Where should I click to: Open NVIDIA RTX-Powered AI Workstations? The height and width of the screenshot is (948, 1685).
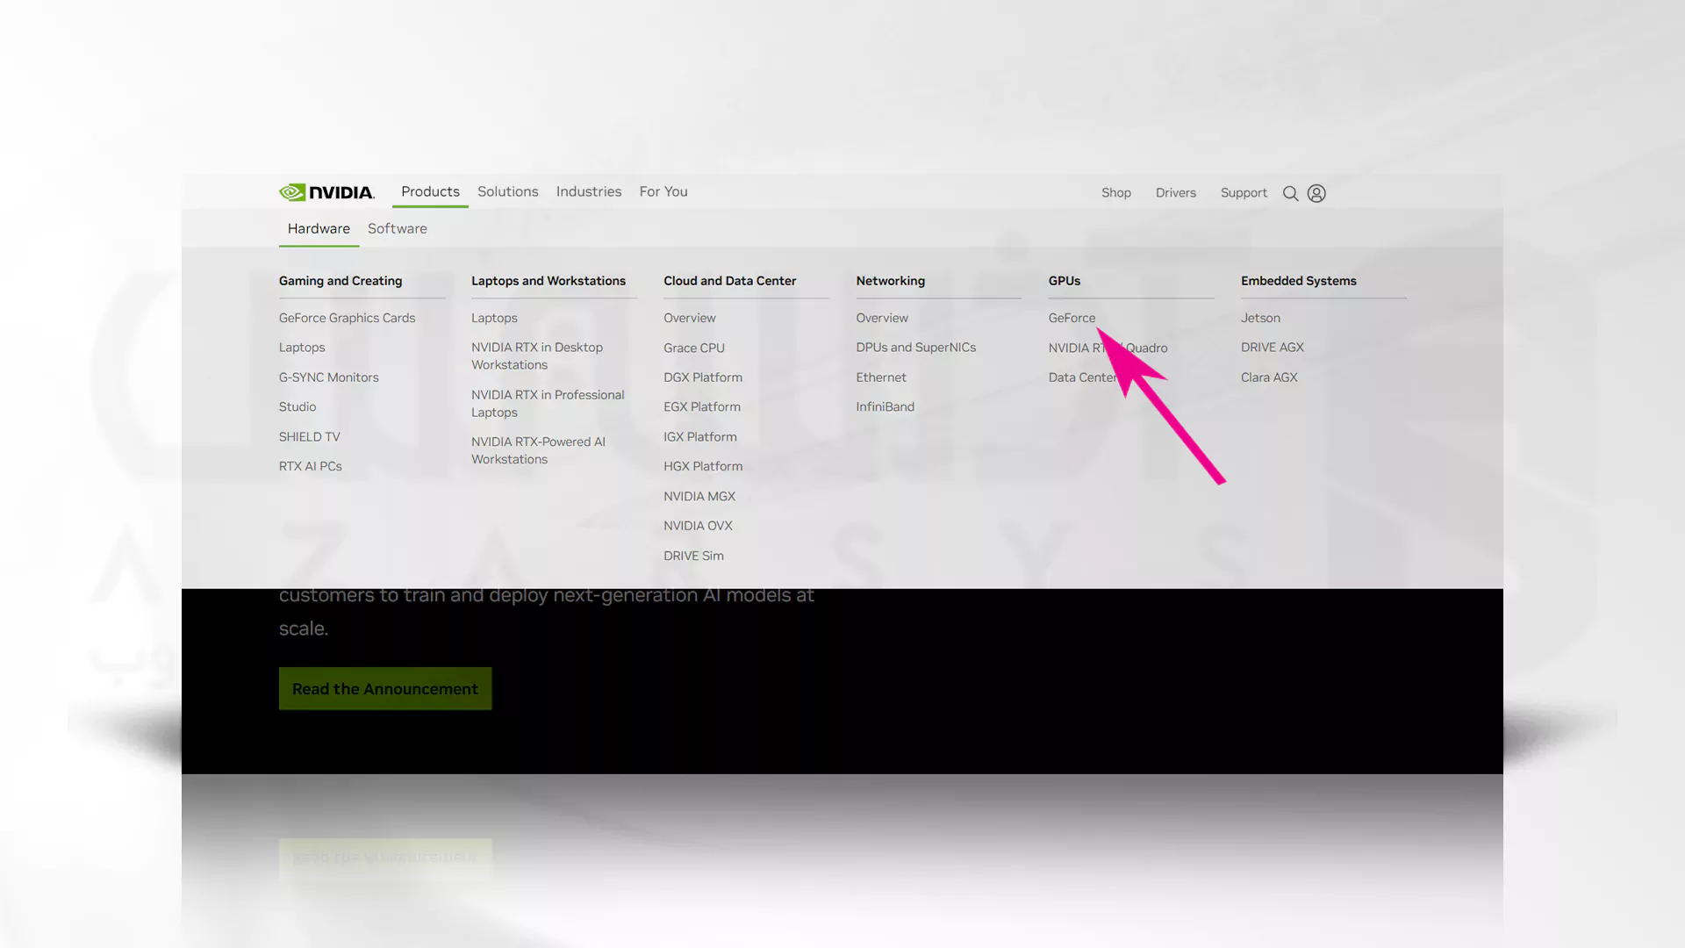pyautogui.click(x=538, y=450)
